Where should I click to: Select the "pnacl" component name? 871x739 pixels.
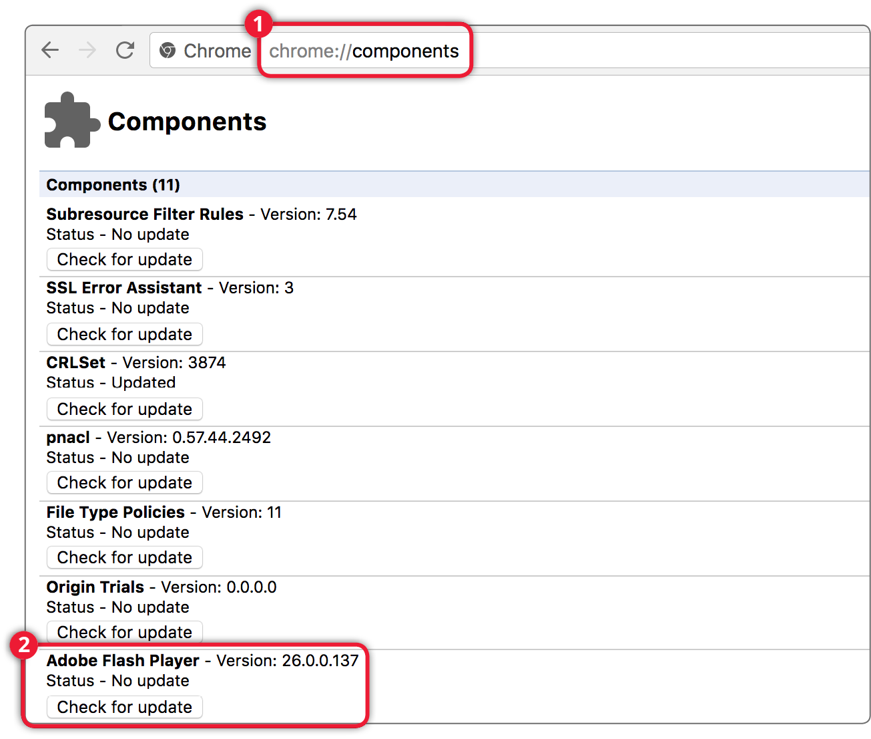[x=68, y=438]
